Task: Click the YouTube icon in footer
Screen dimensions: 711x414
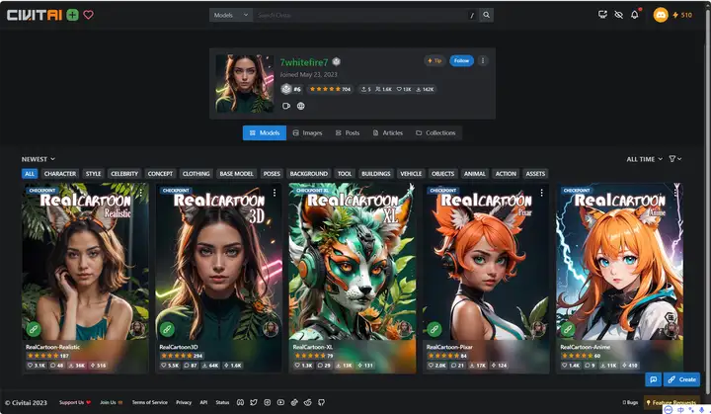Action: 280,402
